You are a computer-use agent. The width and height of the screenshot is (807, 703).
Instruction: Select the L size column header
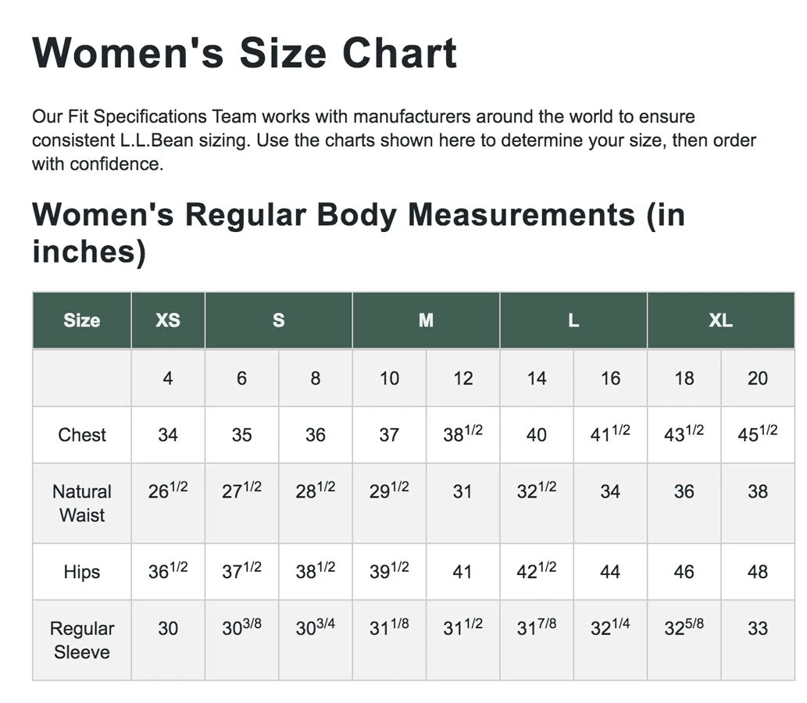pos(573,320)
